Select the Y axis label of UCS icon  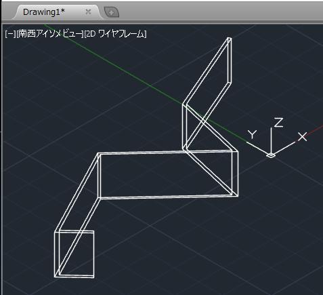coord(252,134)
